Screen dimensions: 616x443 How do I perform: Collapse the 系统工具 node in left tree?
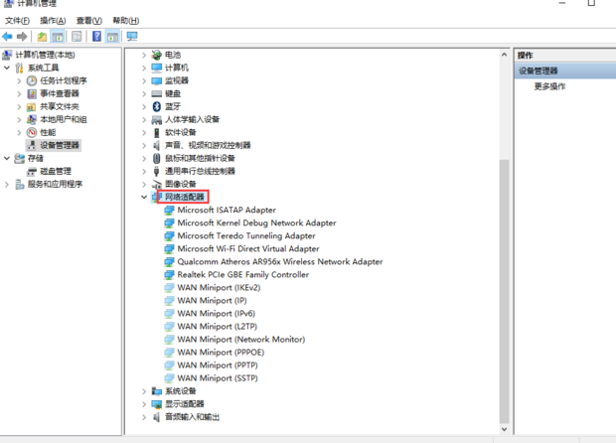(x=7, y=68)
